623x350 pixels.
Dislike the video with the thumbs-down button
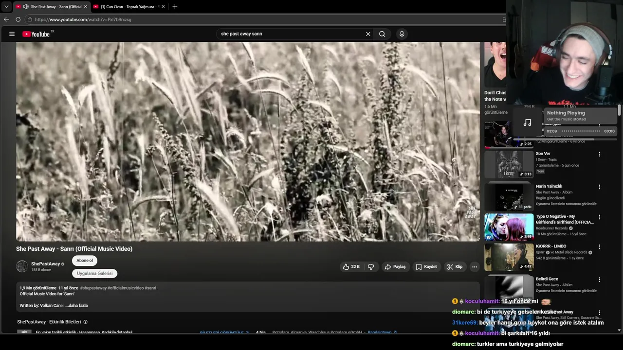pyautogui.click(x=371, y=266)
